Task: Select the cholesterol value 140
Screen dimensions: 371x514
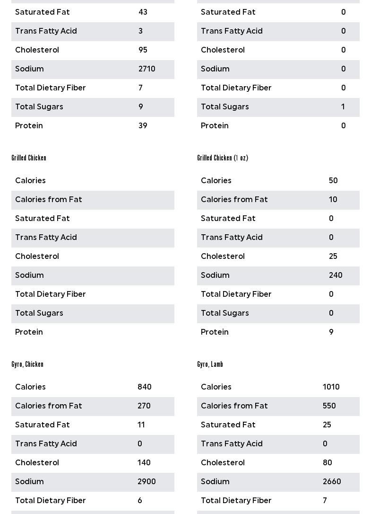Action: 144,463
